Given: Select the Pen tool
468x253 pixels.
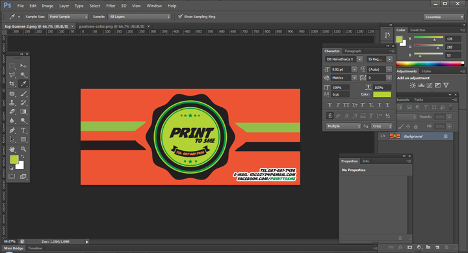Looking at the screenshot, I should [x=12, y=130].
